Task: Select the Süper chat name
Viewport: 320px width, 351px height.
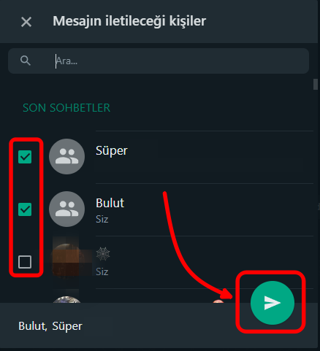Action: (112, 150)
